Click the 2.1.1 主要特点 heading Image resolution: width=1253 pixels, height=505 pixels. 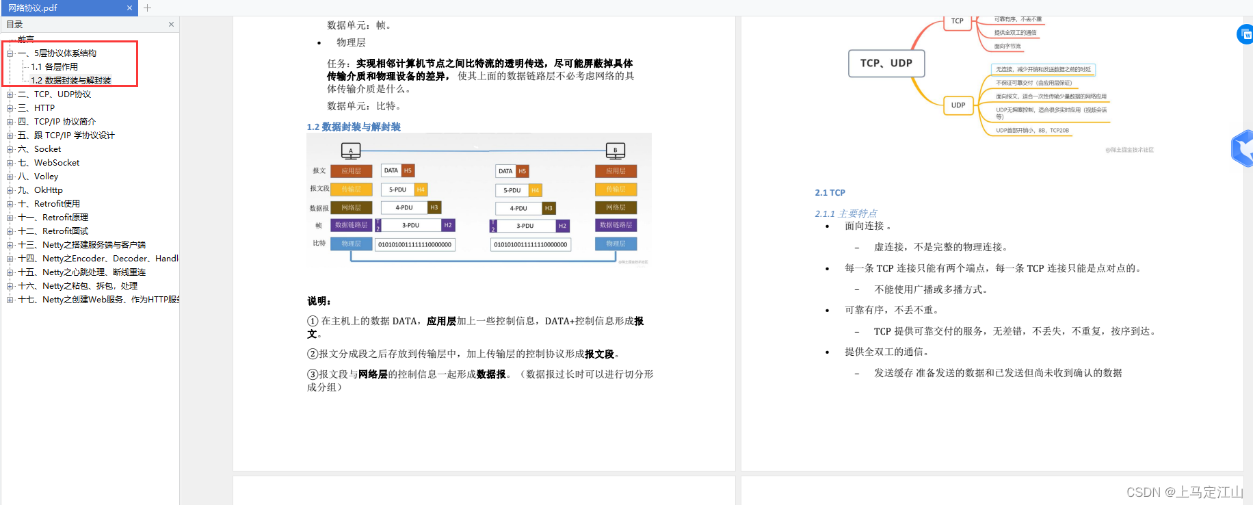tap(845, 213)
